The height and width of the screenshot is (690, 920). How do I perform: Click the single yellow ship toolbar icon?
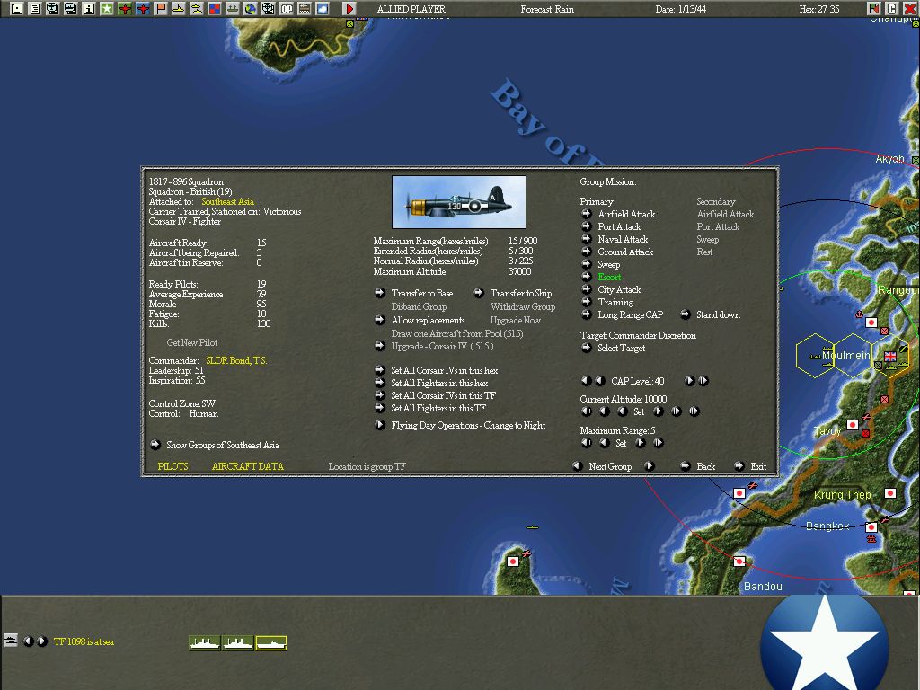pos(179,8)
